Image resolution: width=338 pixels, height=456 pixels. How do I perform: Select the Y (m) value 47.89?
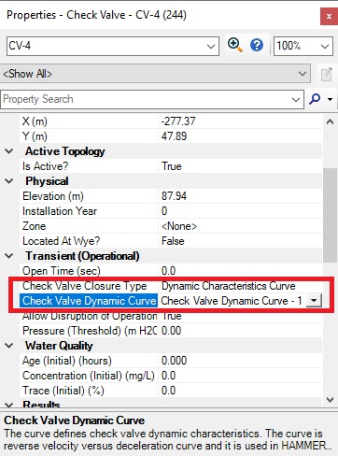(174, 136)
